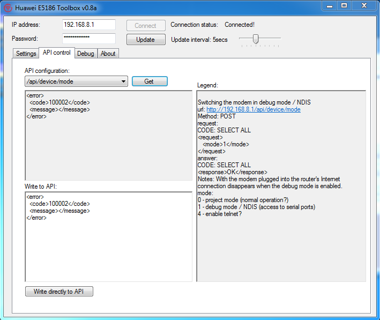Click '1 - debug mode / NDIS' legend line

pyautogui.click(x=256, y=207)
